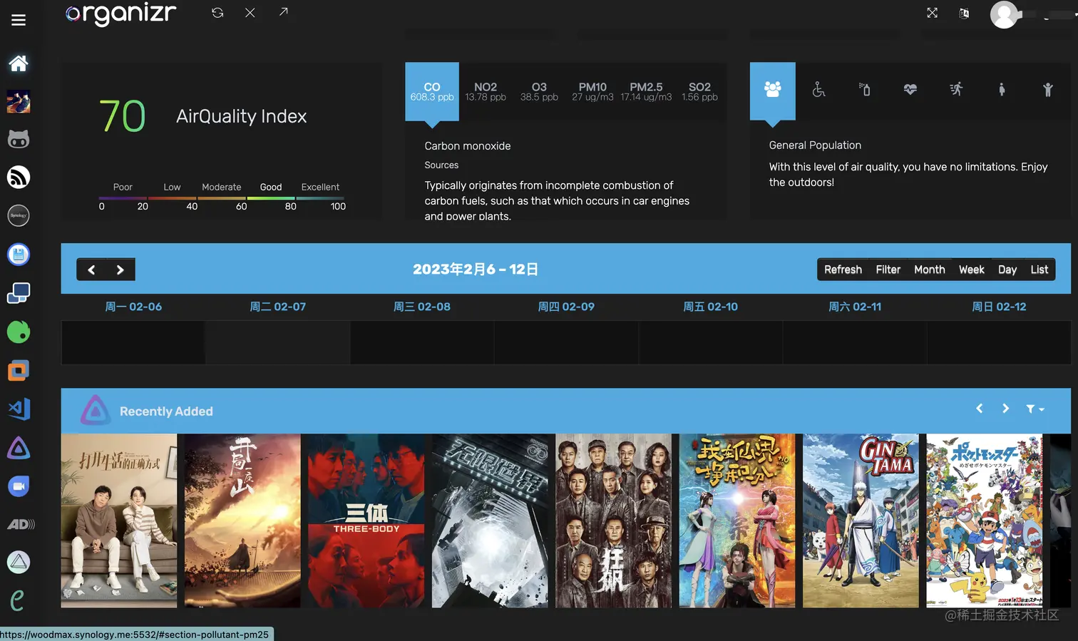1078x641 pixels.
Task: Open the Recently Added filter dropdown
Action: point(1035,409)
